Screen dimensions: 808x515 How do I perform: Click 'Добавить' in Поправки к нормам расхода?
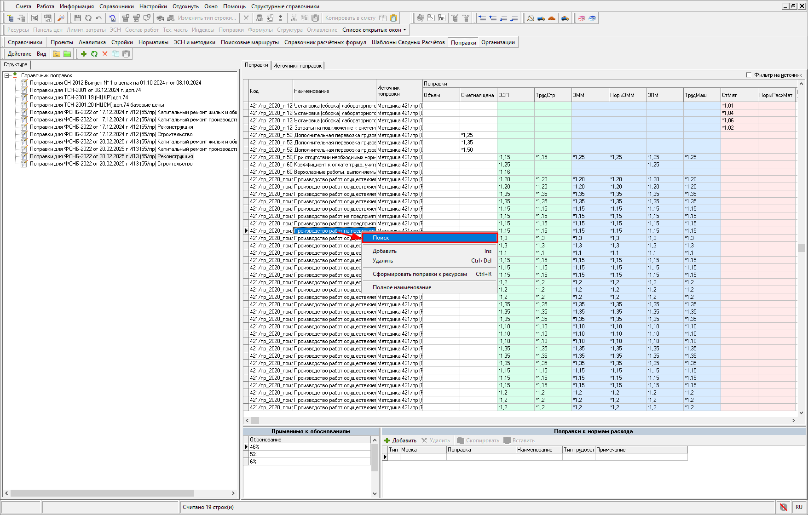400,441
